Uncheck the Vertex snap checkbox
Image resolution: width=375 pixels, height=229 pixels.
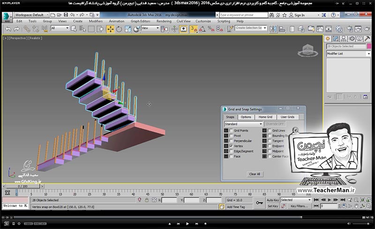tap(231, 146)
